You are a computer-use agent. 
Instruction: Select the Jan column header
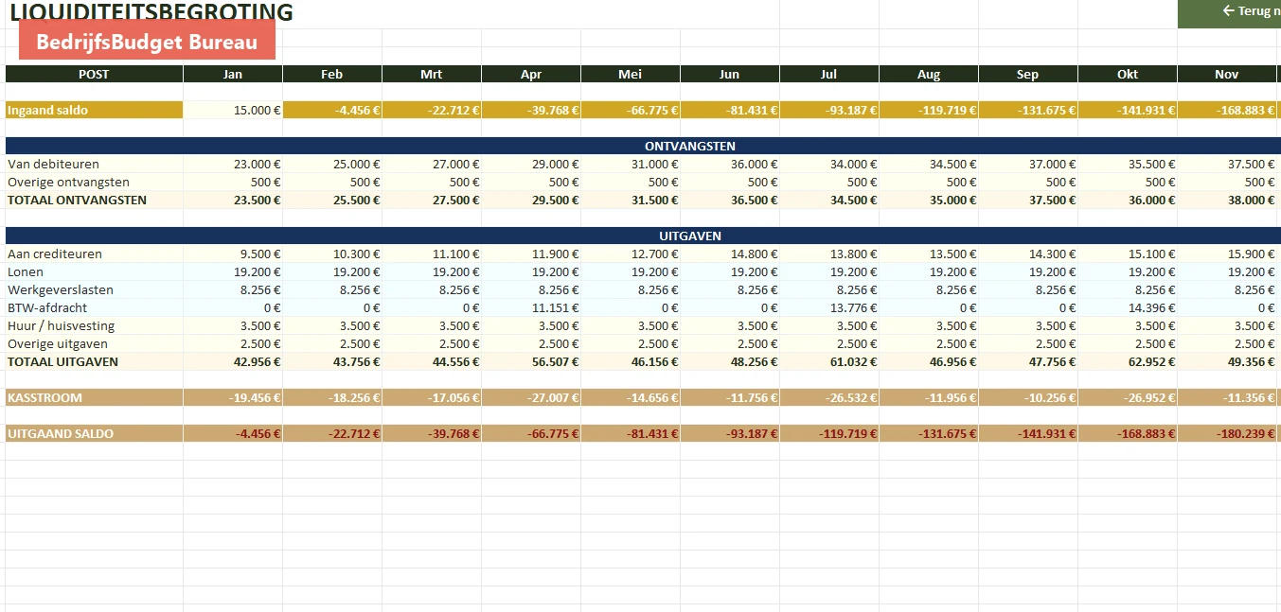233,74
